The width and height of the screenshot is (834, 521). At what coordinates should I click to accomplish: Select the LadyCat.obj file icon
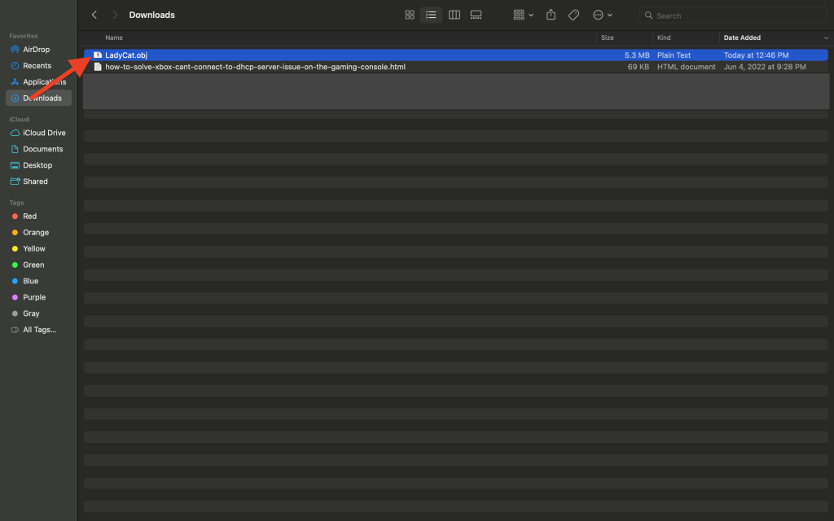(98, 55)
